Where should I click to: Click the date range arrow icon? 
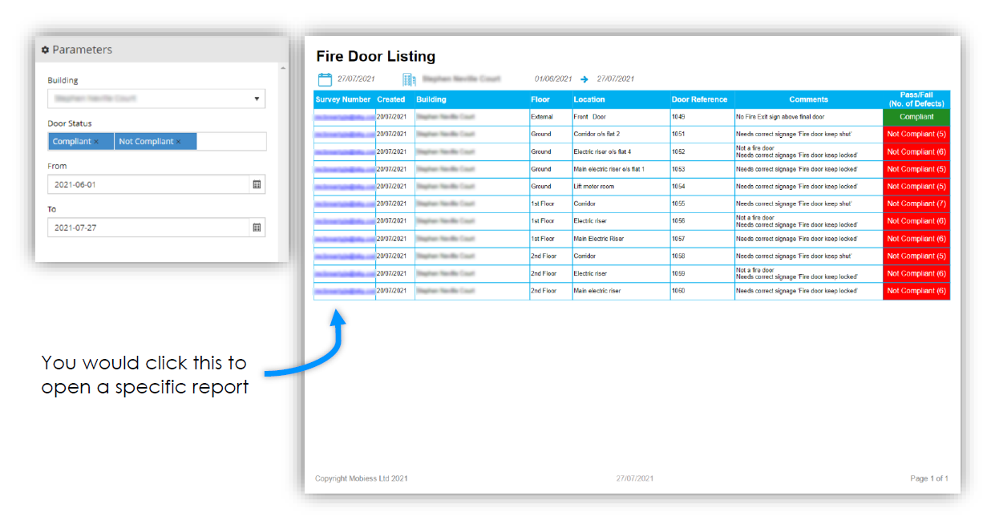(x=584, y=79)
